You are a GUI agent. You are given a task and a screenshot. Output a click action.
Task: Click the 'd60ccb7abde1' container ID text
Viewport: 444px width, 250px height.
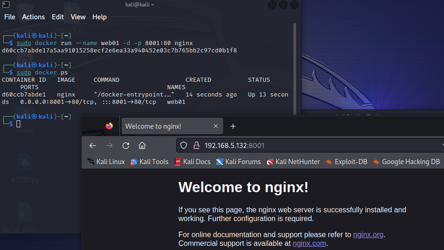pyautogui.click(x=24, y=95)
